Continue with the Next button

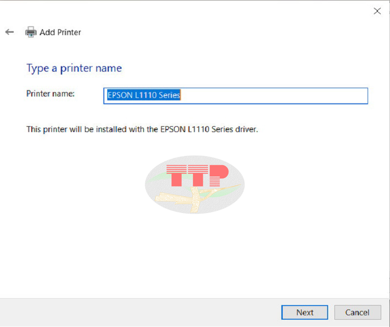[x=305, y=312]
